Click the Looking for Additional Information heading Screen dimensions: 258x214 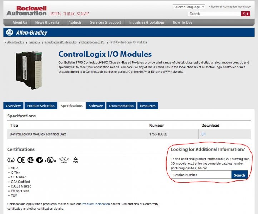coord(208,149)
